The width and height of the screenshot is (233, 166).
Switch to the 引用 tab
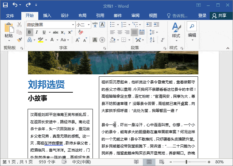pos(100,16)
